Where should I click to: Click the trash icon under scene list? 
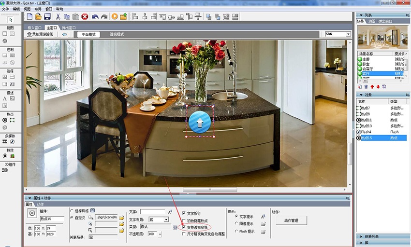(366, 87)
